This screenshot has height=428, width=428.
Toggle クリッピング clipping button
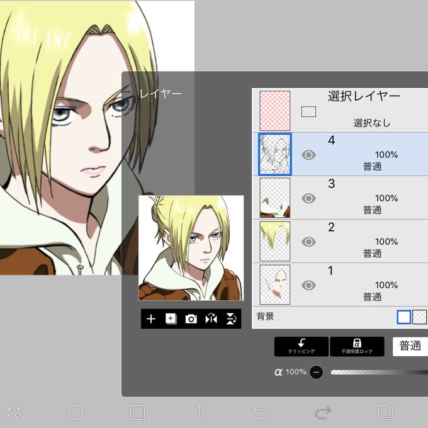pyautogui.click(x=301, y=346)
